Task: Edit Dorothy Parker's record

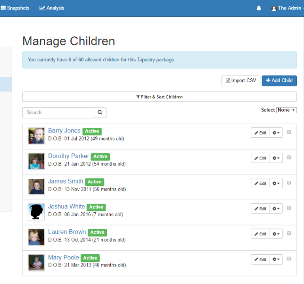Action: click(260, 158)
